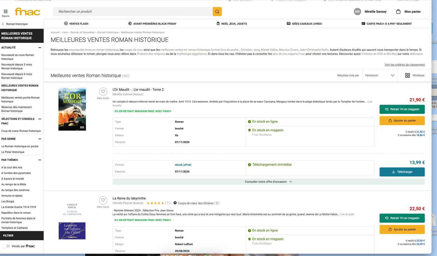Viewport: 437px width, 256px height.
Task: Select the Templiers et Cathares theme
Action: (x=14, y=228)
